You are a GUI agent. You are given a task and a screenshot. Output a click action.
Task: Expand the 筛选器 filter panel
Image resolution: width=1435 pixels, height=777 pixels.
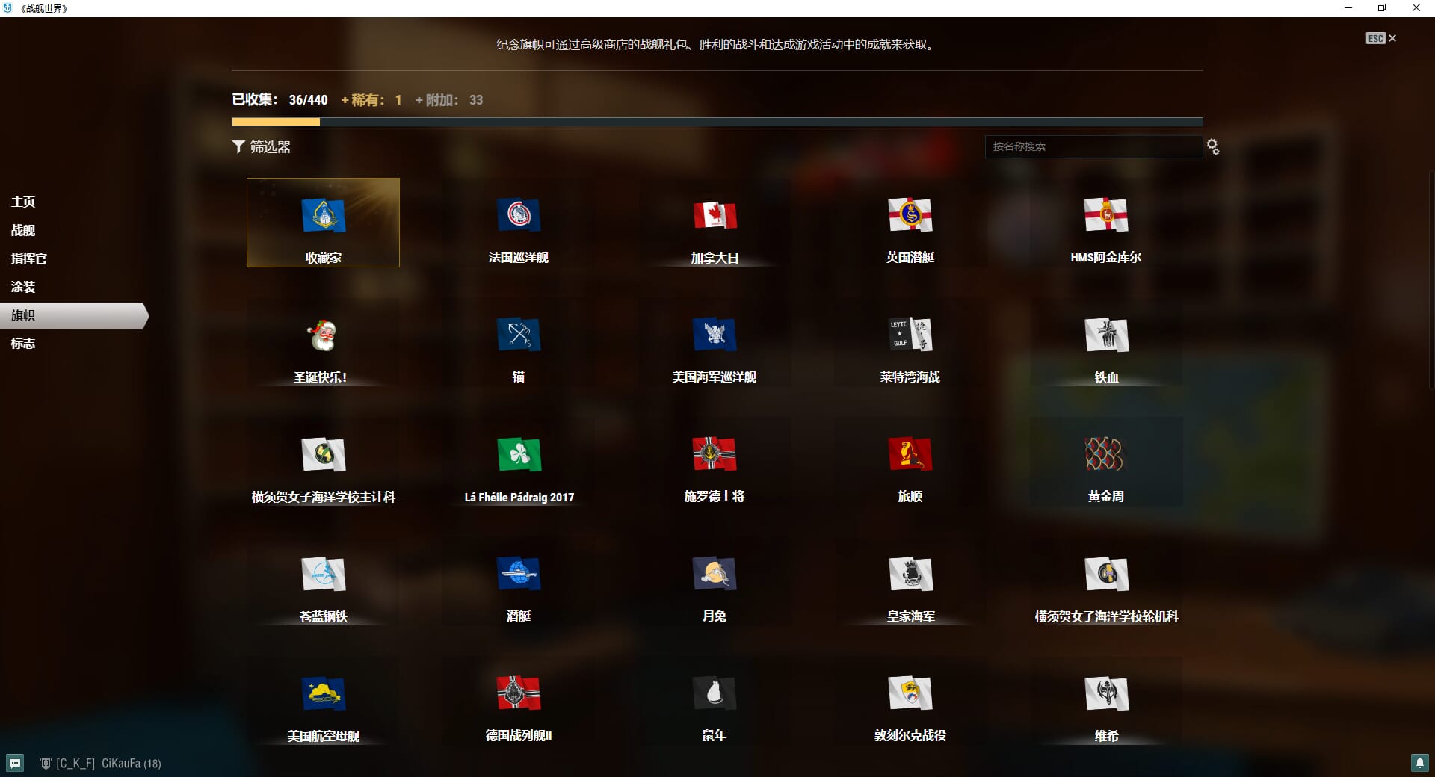(262, 147)
